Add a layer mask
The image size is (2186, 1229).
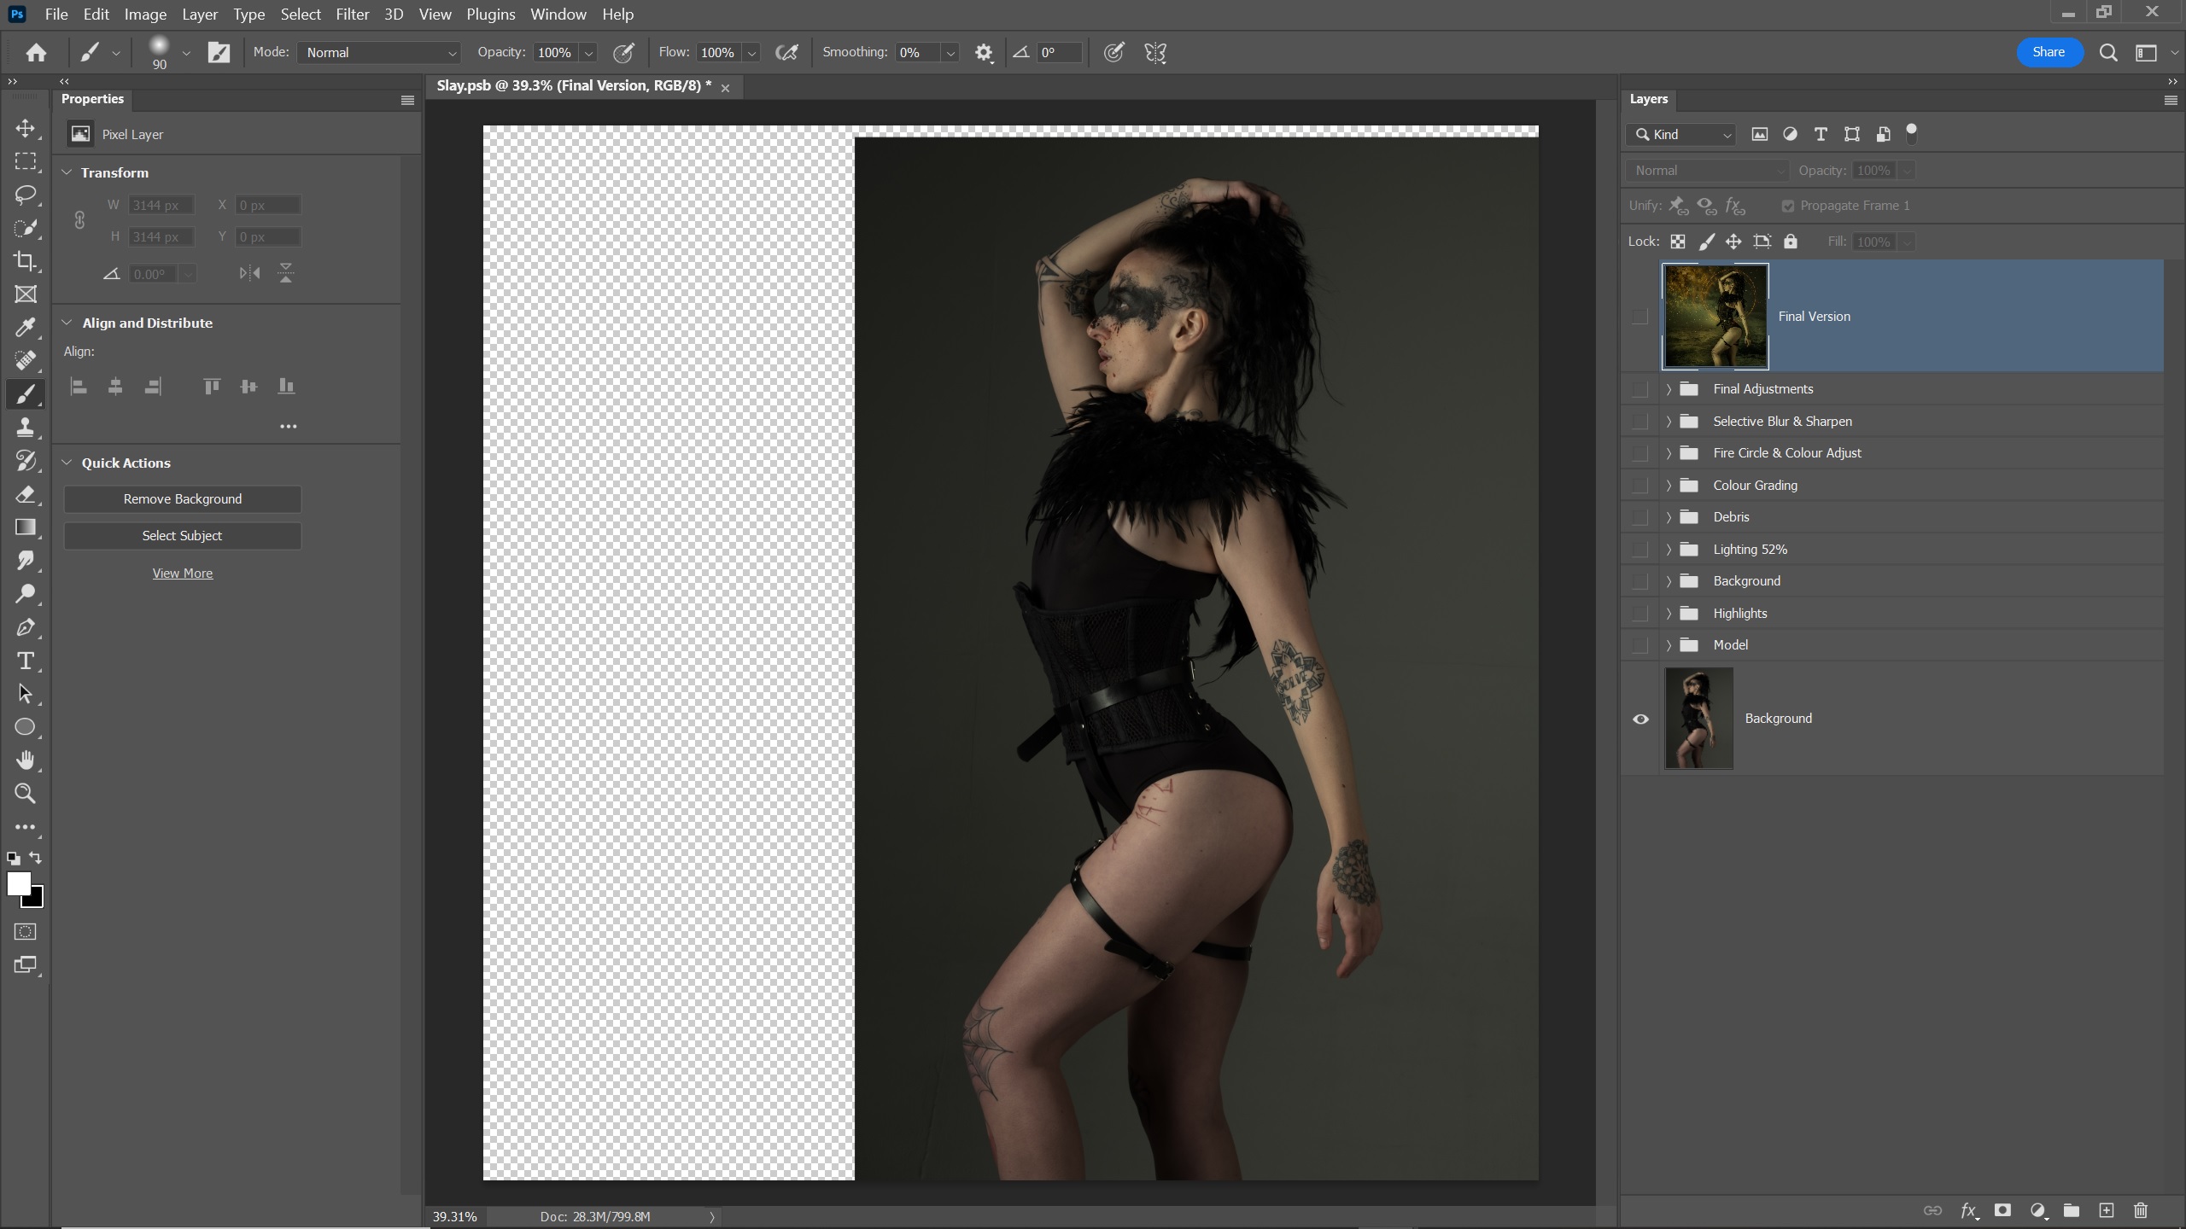2002,1210
